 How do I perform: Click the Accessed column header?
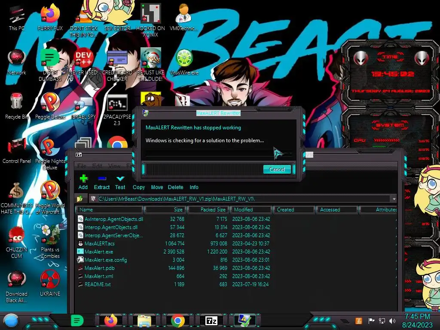click(337, 210)
